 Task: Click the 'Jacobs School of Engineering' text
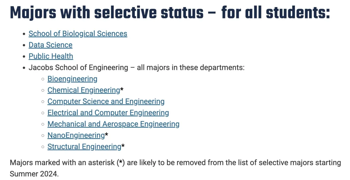tap(78, 68)
